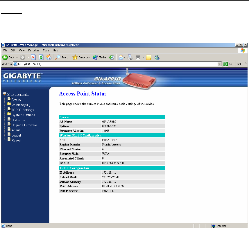Click the Back arrow icon

pos(5,57)
